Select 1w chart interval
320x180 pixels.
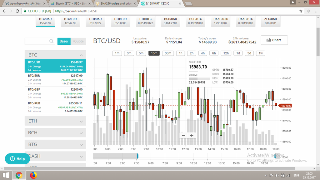coord(261,53)
